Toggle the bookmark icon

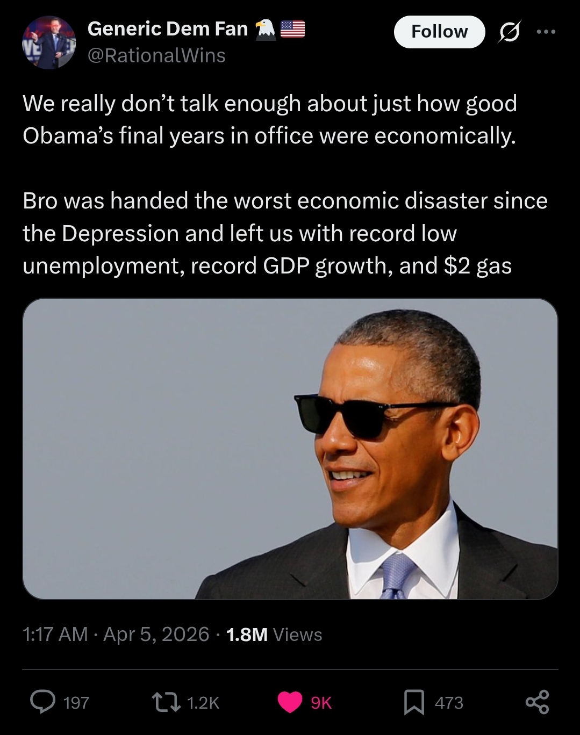click(x=414, y=702)
